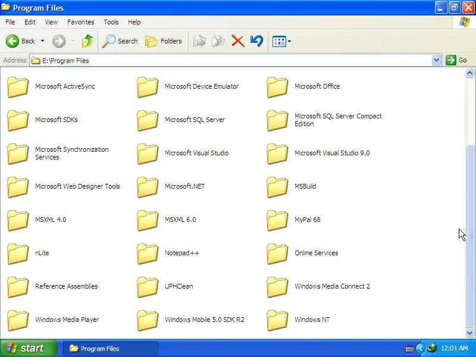Click the Up one level folder icon
Image resolution: width=476 pixels, height=357 pixels.
pos(87,41)
